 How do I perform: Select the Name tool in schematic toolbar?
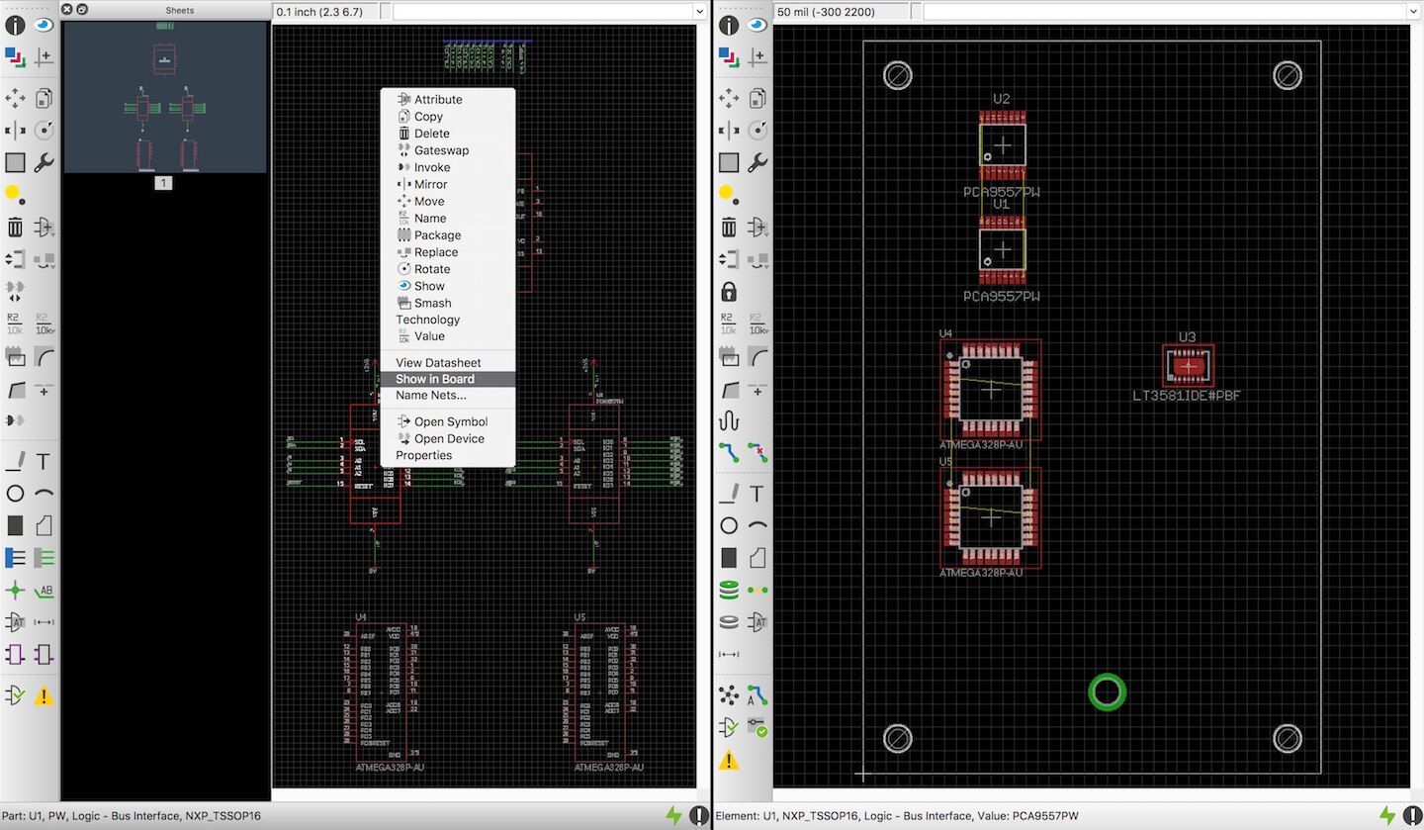(15, 323)
